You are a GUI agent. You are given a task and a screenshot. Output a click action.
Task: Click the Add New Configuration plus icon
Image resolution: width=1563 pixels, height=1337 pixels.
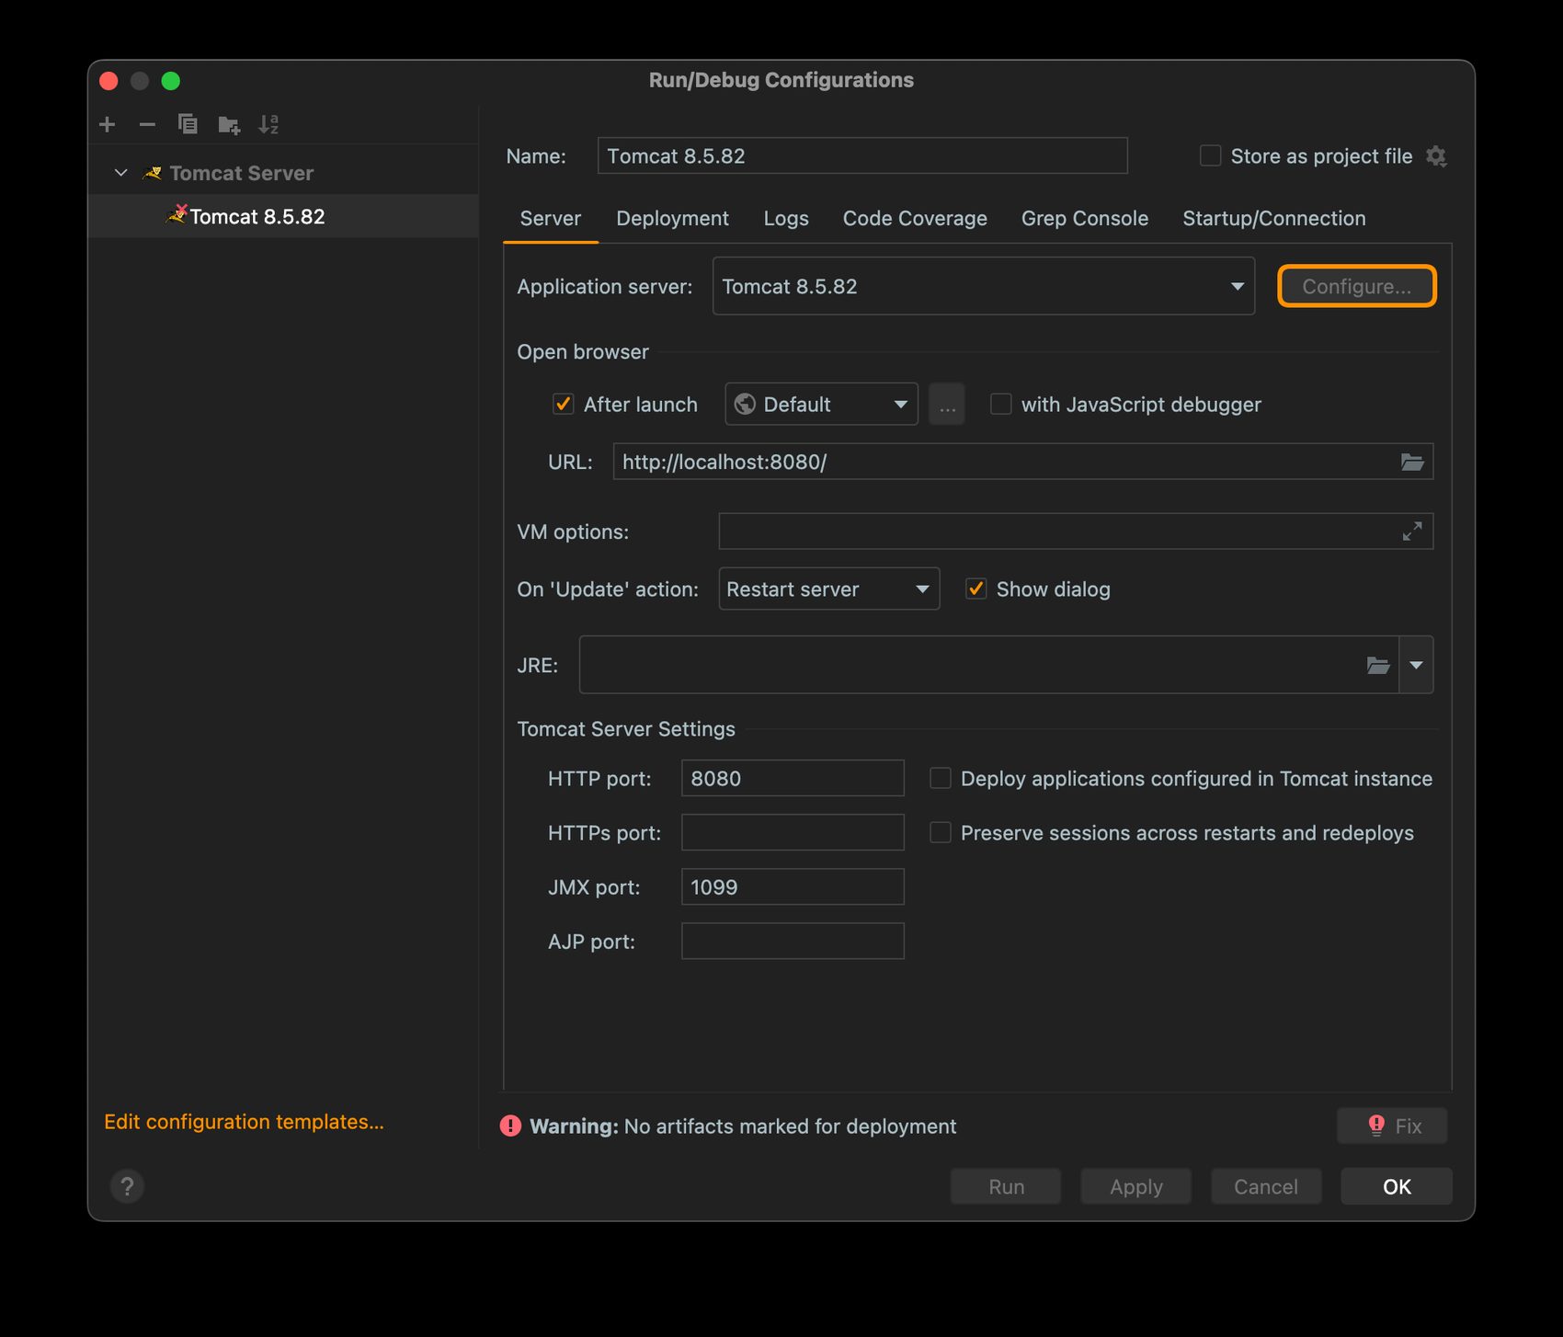click(x=108, y=124)
